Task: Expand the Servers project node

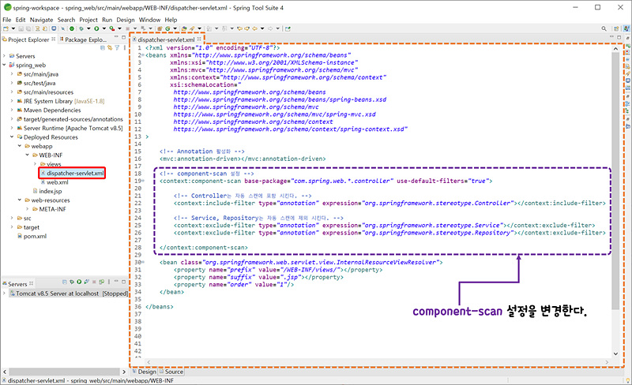Action: click(4, 56)
